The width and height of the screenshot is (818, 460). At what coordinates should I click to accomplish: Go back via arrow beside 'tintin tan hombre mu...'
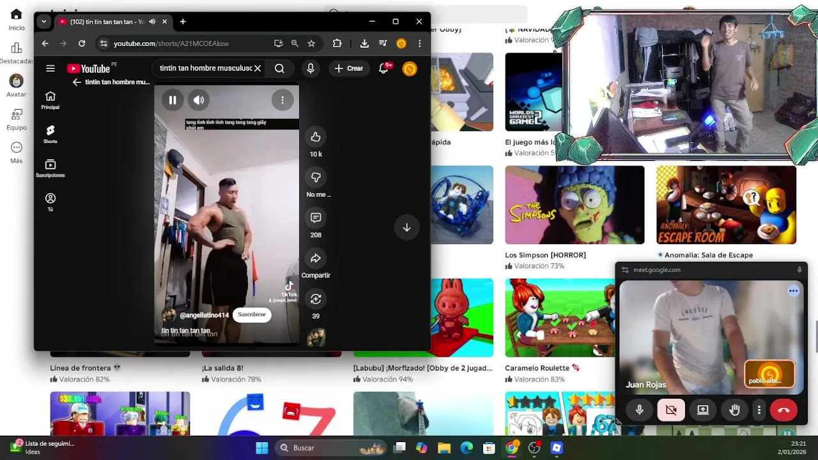coord(77,82)
